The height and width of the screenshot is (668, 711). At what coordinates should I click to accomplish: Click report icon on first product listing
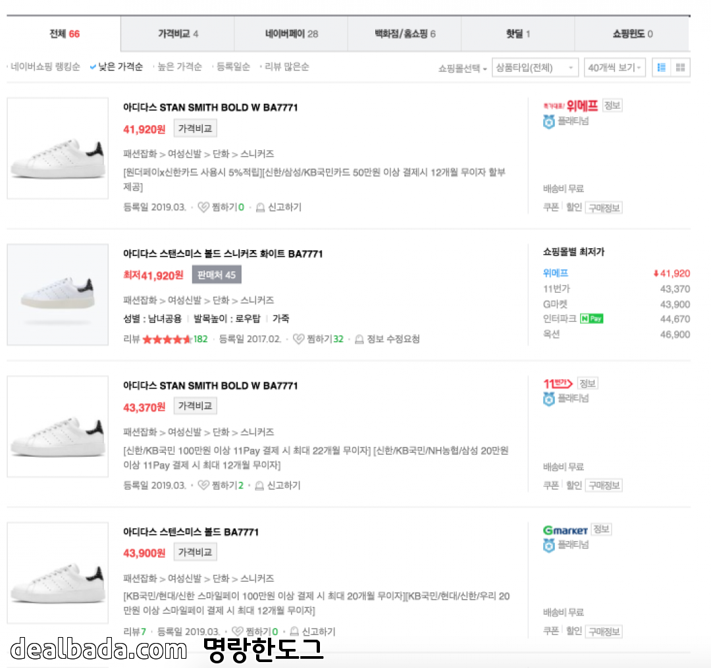260,207
